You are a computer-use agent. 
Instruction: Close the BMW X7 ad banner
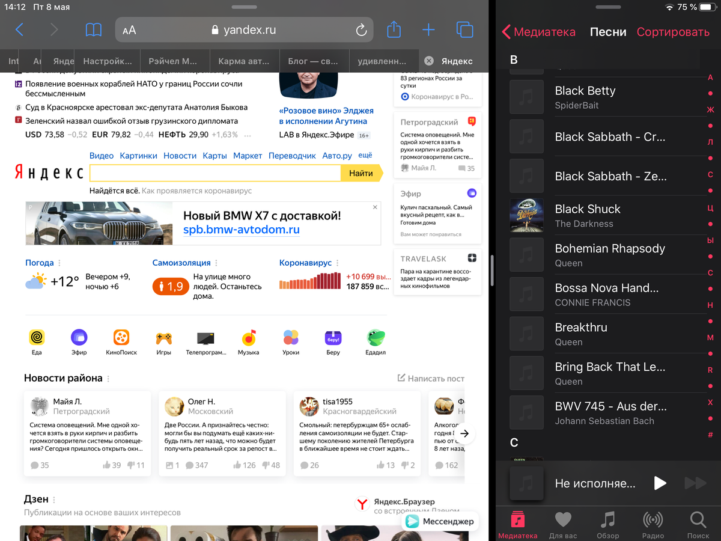(376, 207)
